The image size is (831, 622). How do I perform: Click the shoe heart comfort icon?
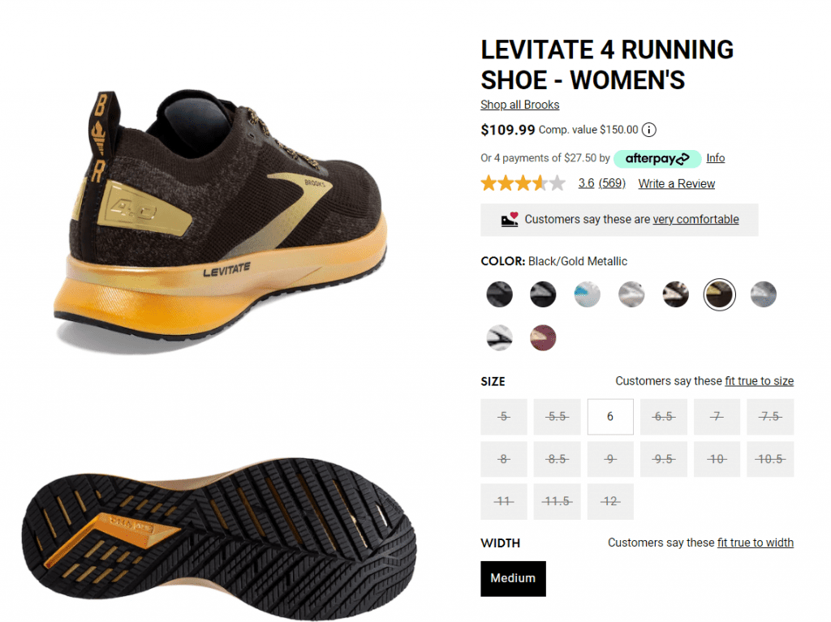510,220
